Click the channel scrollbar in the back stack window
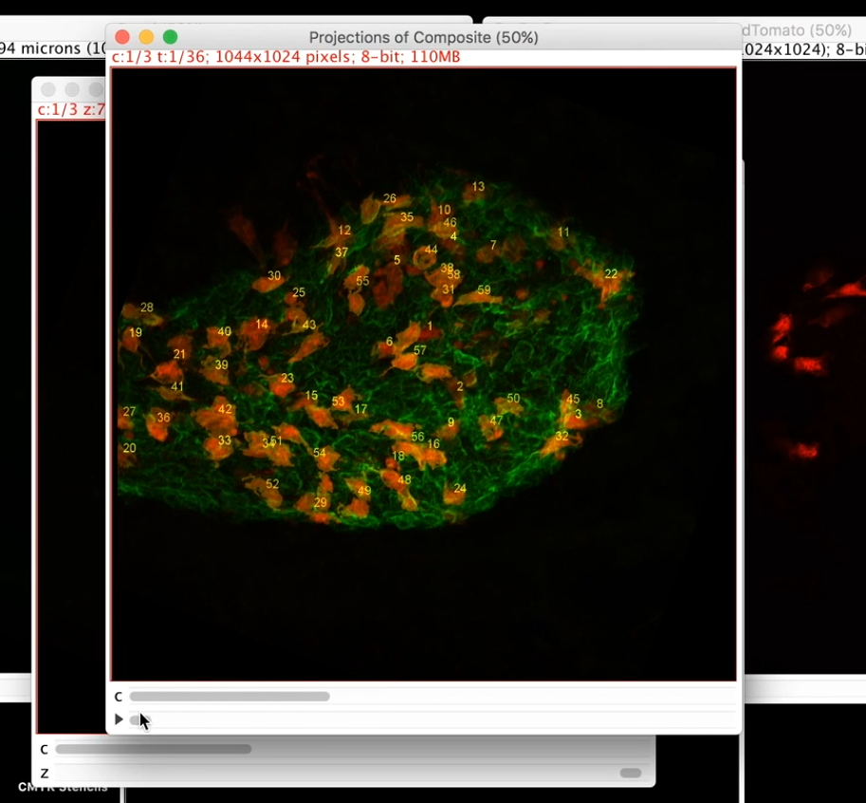This screenshot has height=803, width=866. [154, 749]
